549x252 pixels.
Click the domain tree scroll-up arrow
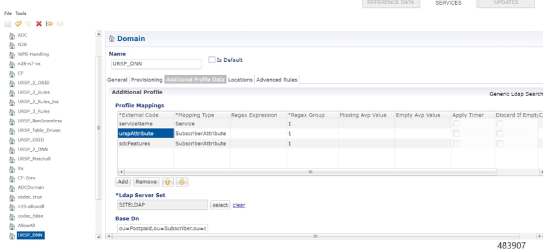[99, 34]
